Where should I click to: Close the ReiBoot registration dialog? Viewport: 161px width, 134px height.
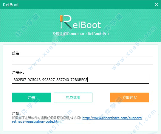pyautogui.click(x=157, y=4)
